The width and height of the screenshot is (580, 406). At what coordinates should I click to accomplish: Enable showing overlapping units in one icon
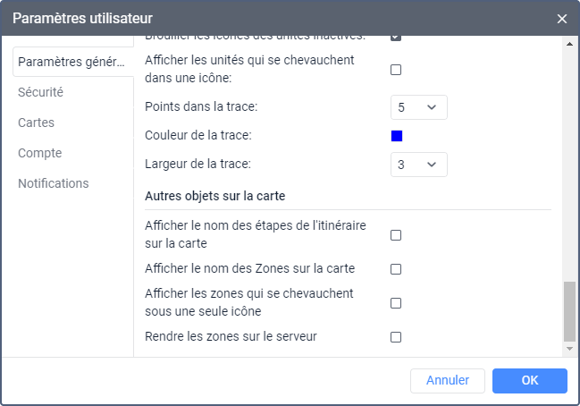point(396,70)
